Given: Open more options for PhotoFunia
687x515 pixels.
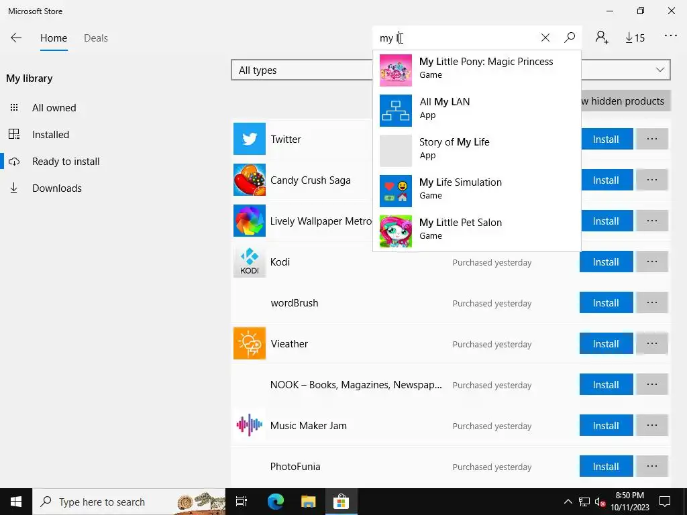Looking at the screenshot, I should point(652,467).
